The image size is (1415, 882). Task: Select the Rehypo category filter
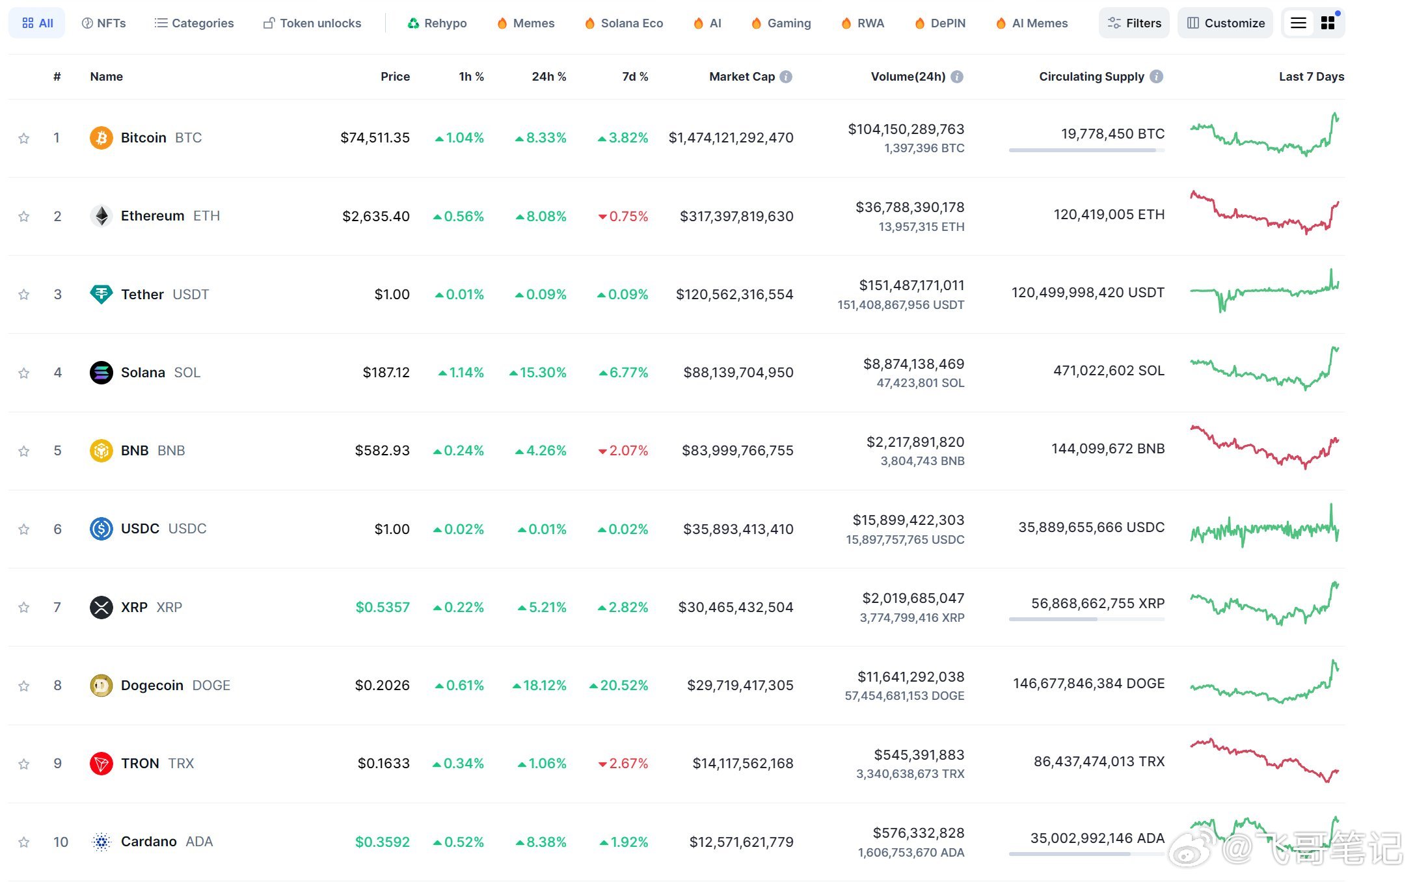point(437,23)
